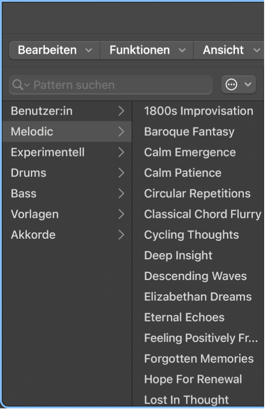Open the Ansicht menu
The image size is (265, 409).
[223, 50]
